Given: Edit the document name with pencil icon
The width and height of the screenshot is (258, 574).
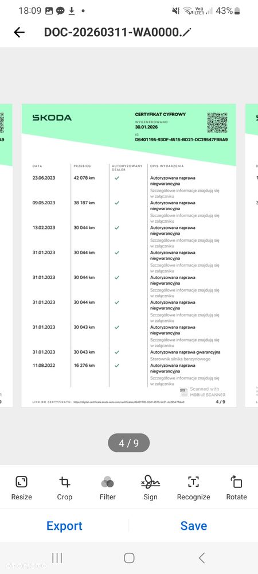Looking at the screenshot, I should 187,32.
